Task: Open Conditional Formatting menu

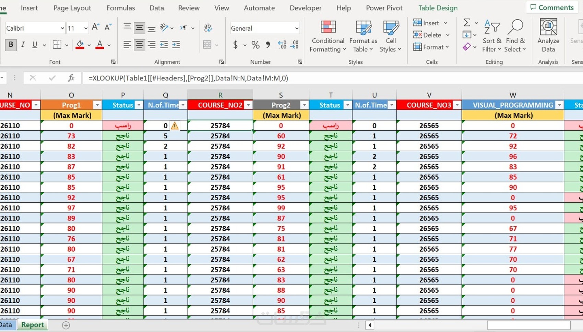Action: pos(328,36)
